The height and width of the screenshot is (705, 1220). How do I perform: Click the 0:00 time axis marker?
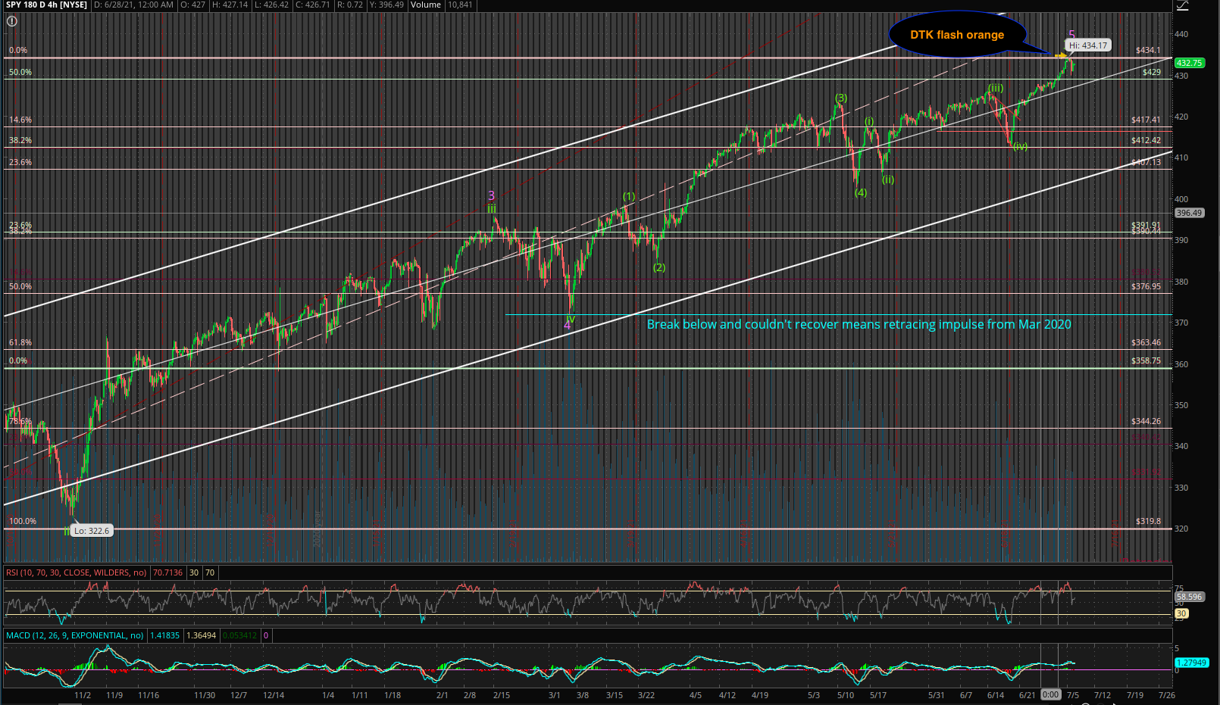click(x=1050, y=694)
